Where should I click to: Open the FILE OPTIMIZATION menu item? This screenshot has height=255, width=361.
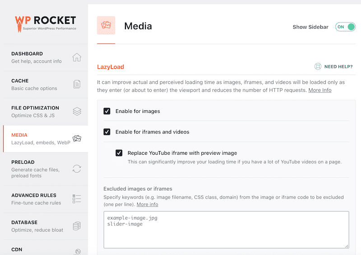[x=46, y=112]
